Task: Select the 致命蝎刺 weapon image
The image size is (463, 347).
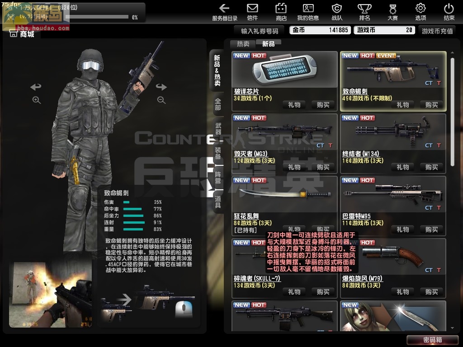Action: tap(393, 70)
